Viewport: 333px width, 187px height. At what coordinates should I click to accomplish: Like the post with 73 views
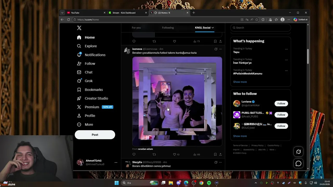click(175, 41)
